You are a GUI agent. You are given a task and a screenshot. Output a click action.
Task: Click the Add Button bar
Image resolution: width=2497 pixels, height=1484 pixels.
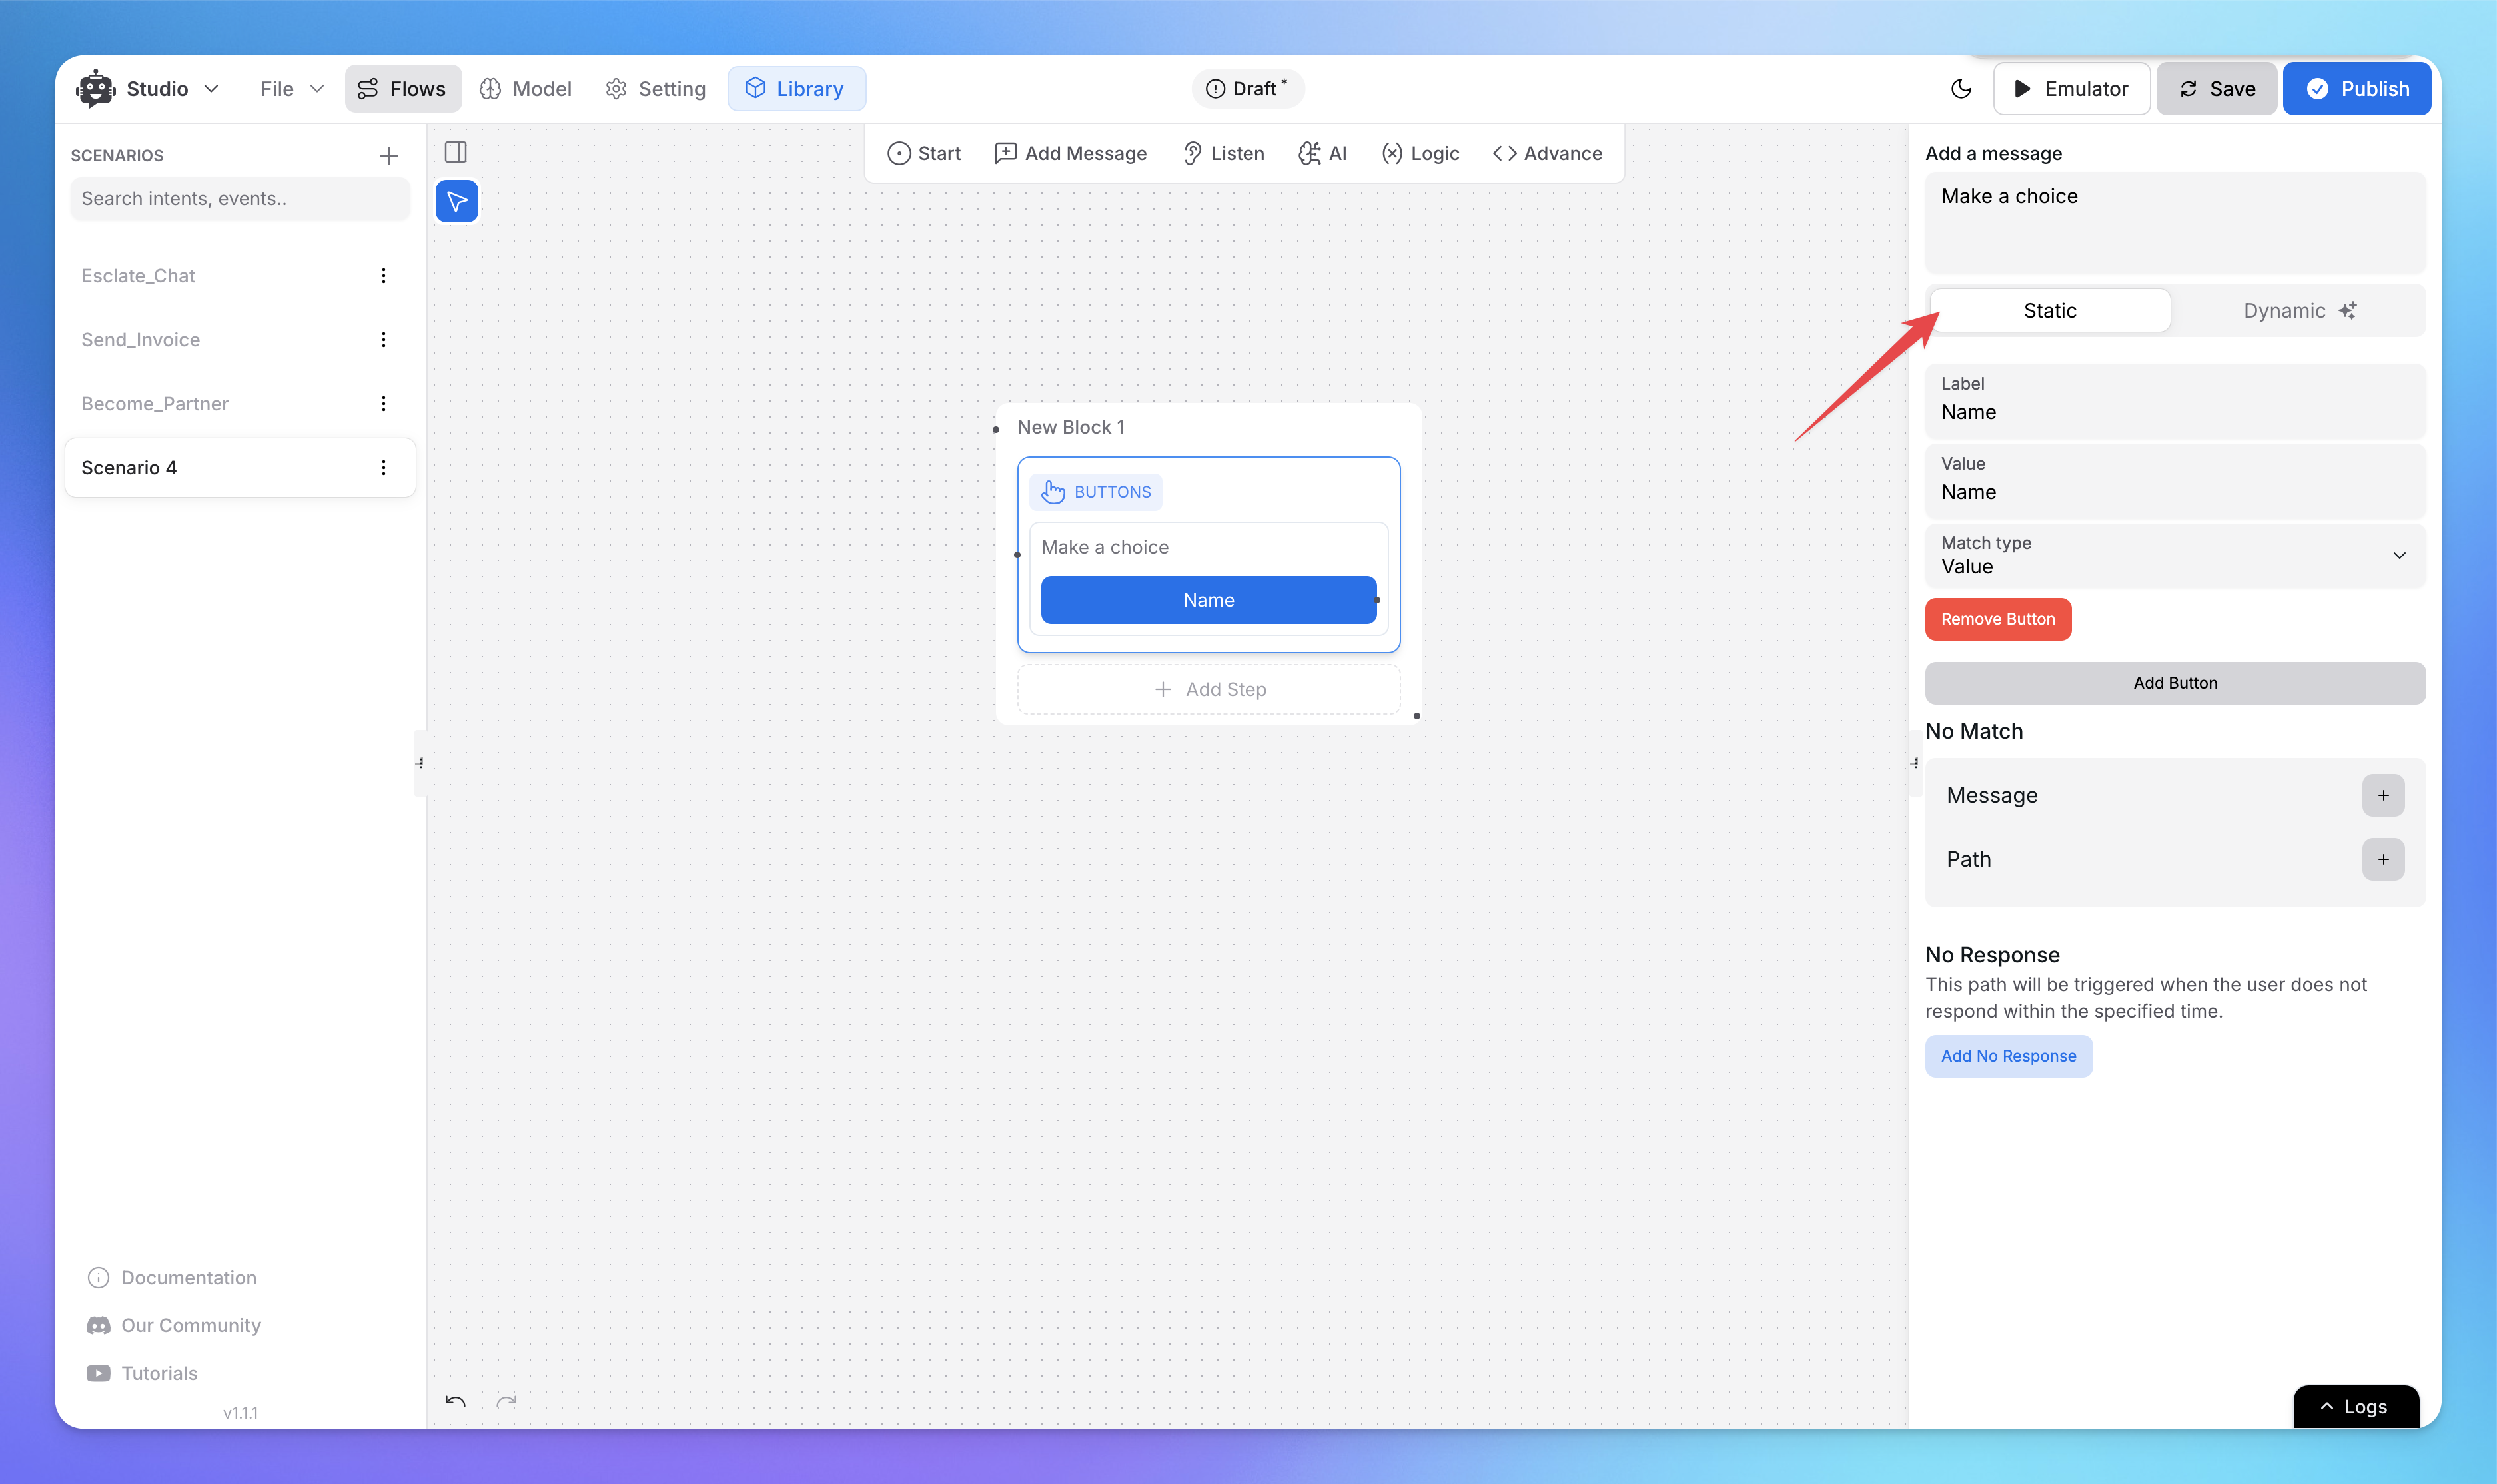click(2175, 683)
